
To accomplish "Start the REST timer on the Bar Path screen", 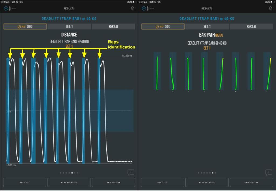I will click(x=163, y=27).
